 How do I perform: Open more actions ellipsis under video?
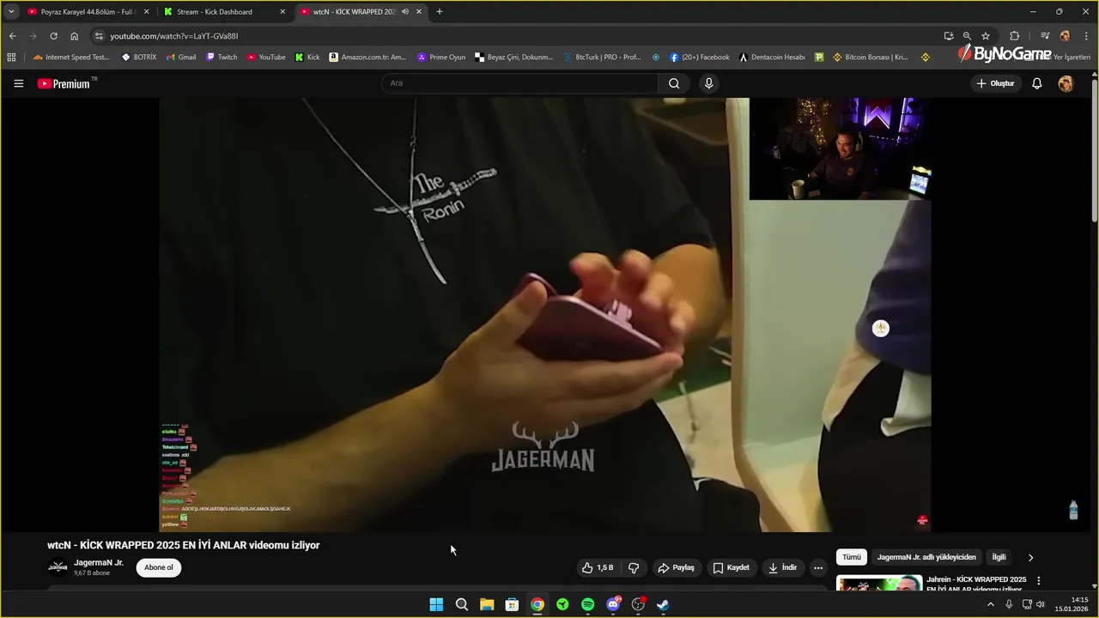(817, 567)
